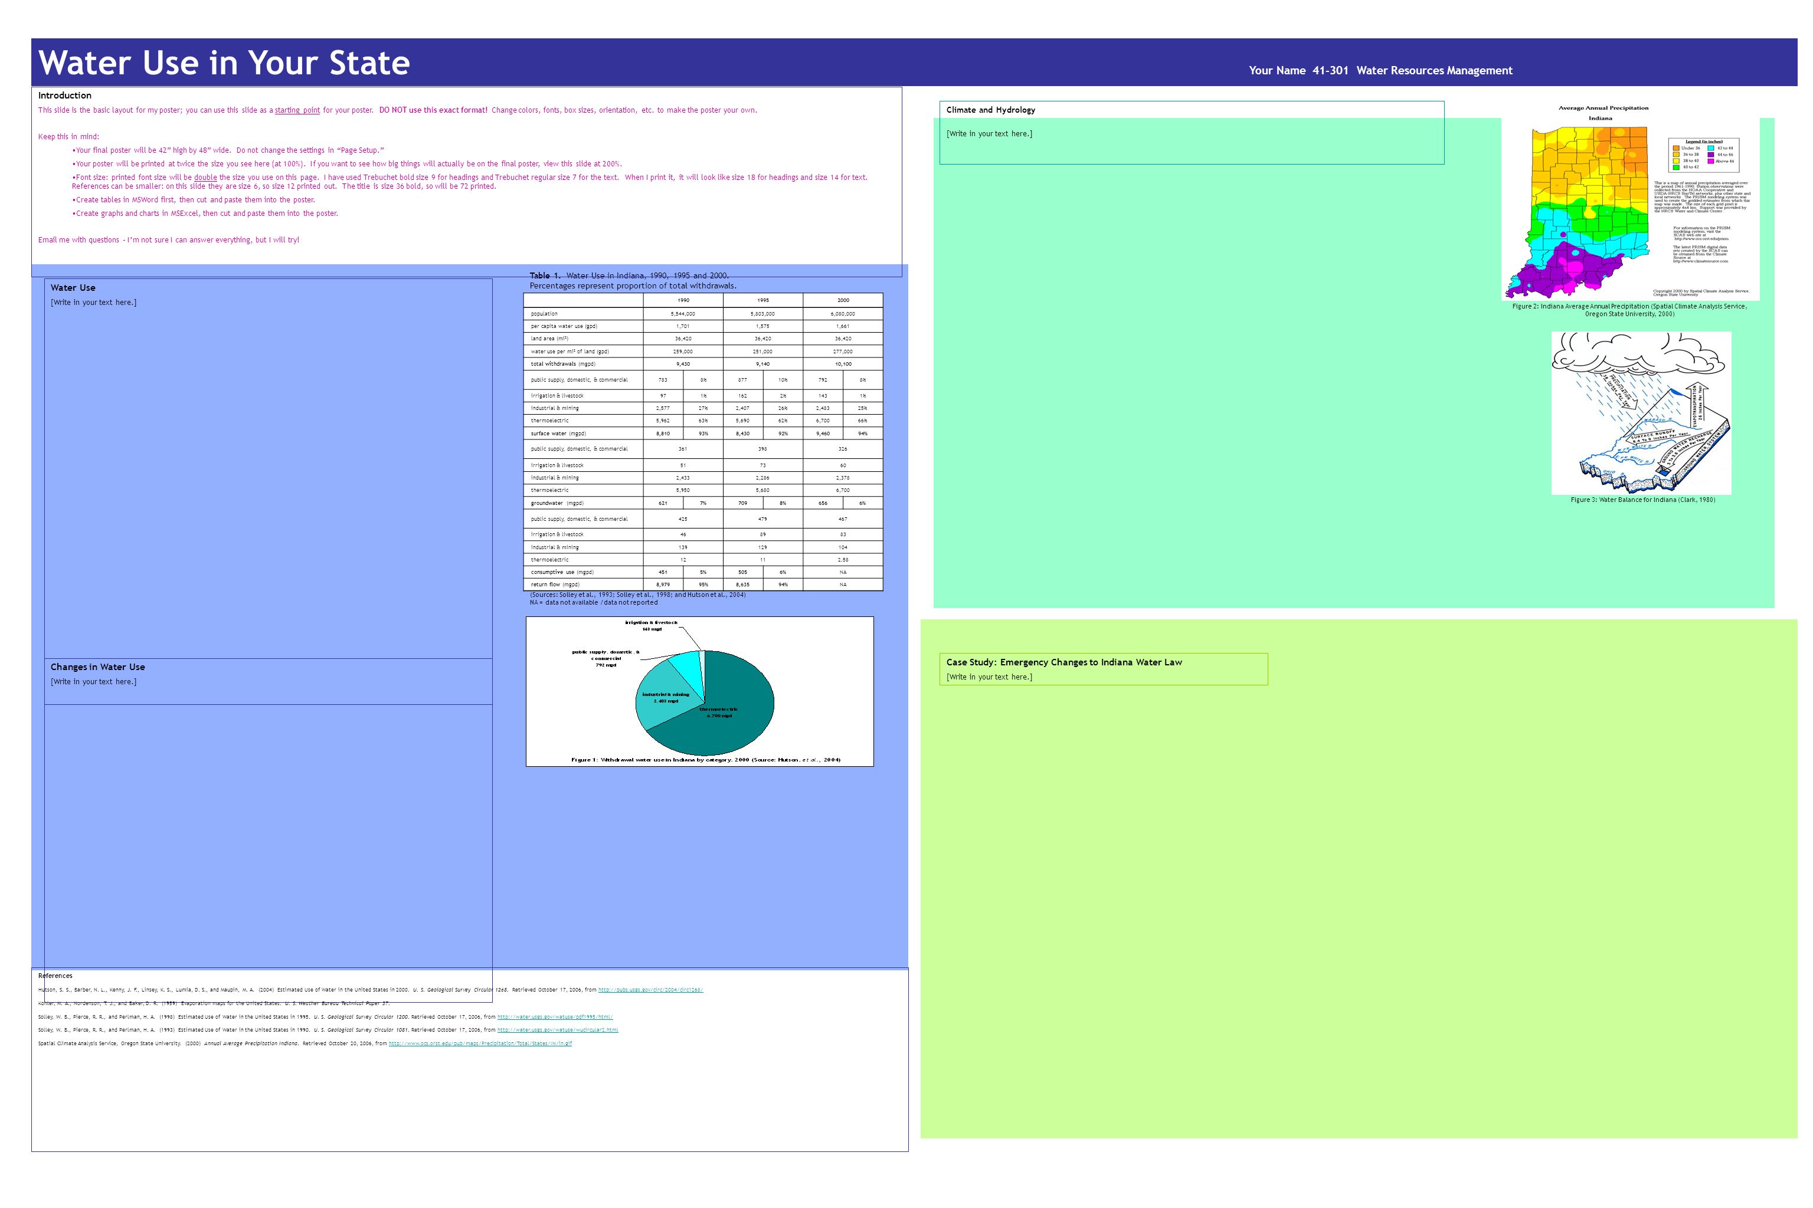Click the '5,962' thermoelectric cell

click(x=663, y=421)
